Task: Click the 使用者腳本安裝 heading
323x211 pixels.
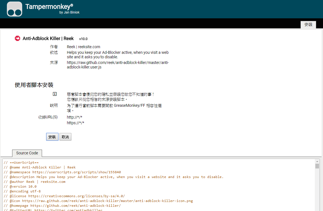Action: [34, 85]
